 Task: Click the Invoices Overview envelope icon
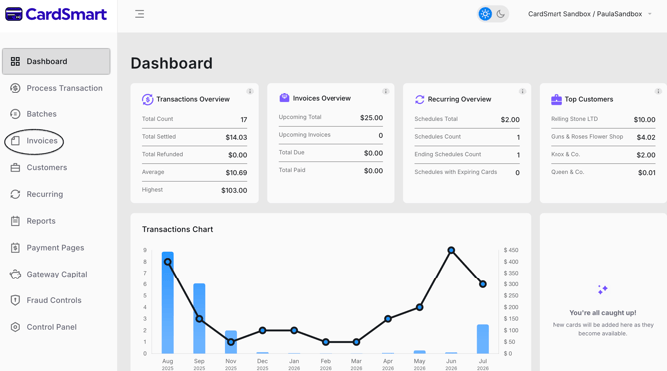click(x=284, y=98)
